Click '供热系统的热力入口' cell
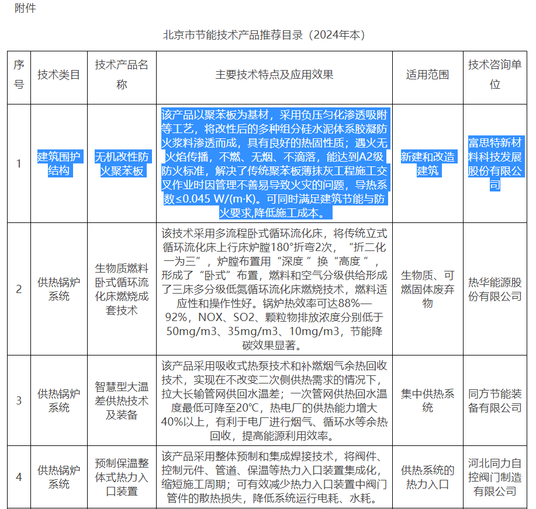 pyautogui.click(x=428, y=477)
